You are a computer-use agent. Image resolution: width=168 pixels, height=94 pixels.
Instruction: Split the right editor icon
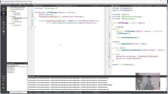pos(164,6)
